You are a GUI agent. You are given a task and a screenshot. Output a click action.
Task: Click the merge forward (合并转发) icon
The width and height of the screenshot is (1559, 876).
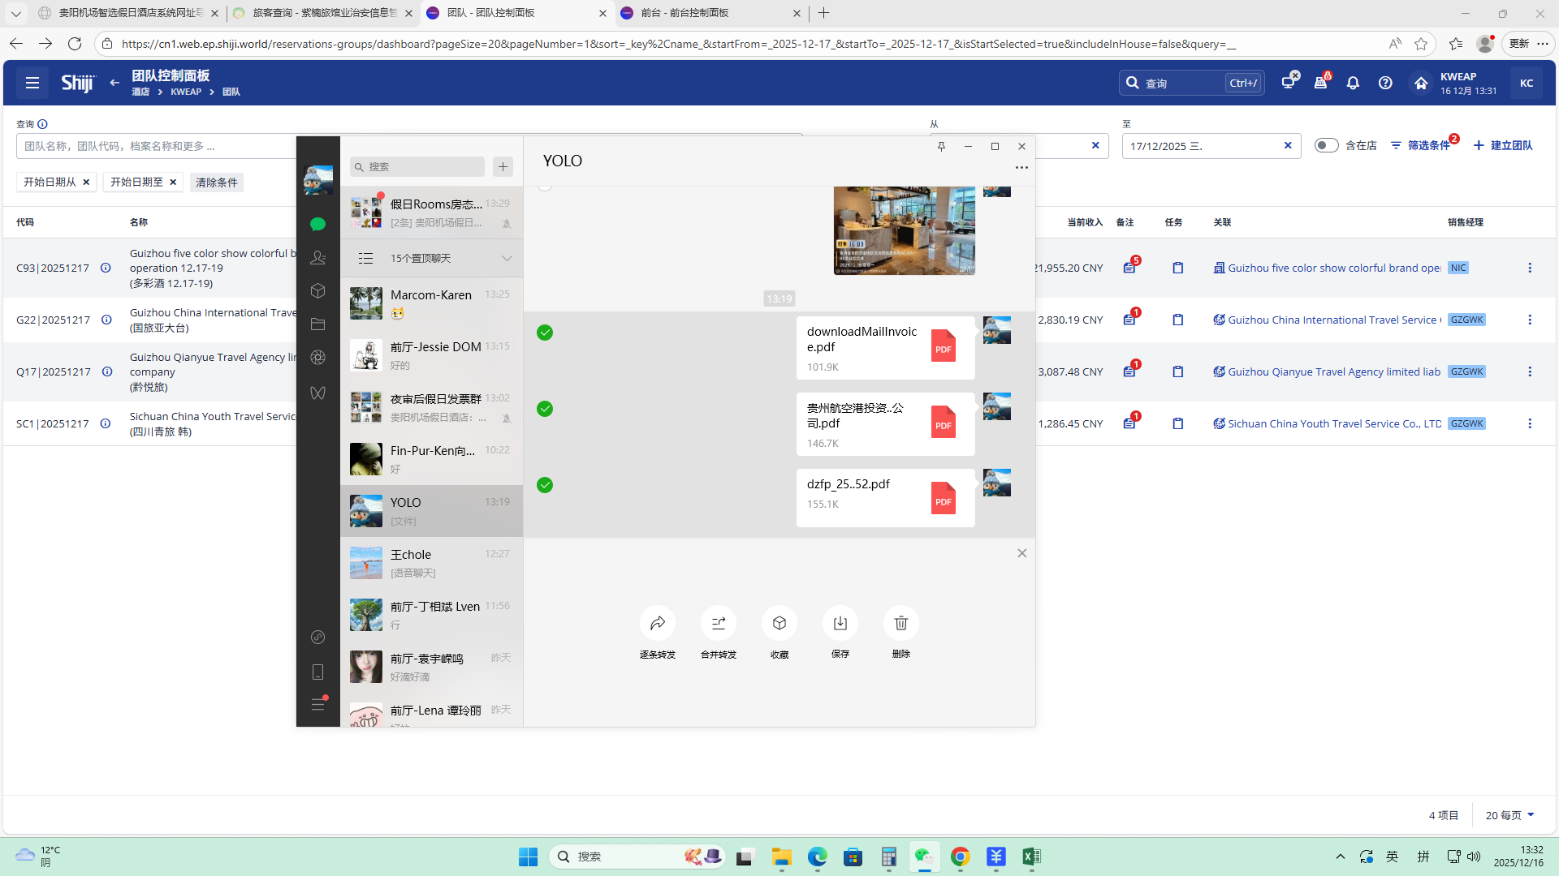click(718, 623)
